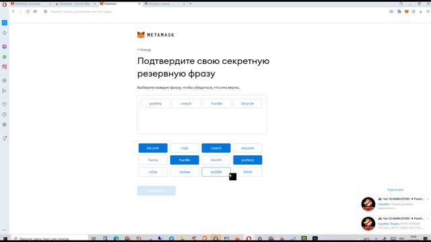Open the Opera menu logo button
Image resolution: width=431 pixels, height=242 pixels.
tap(5, 5)
